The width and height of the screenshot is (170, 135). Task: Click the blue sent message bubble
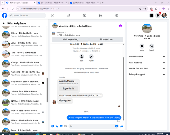(94, 118)
